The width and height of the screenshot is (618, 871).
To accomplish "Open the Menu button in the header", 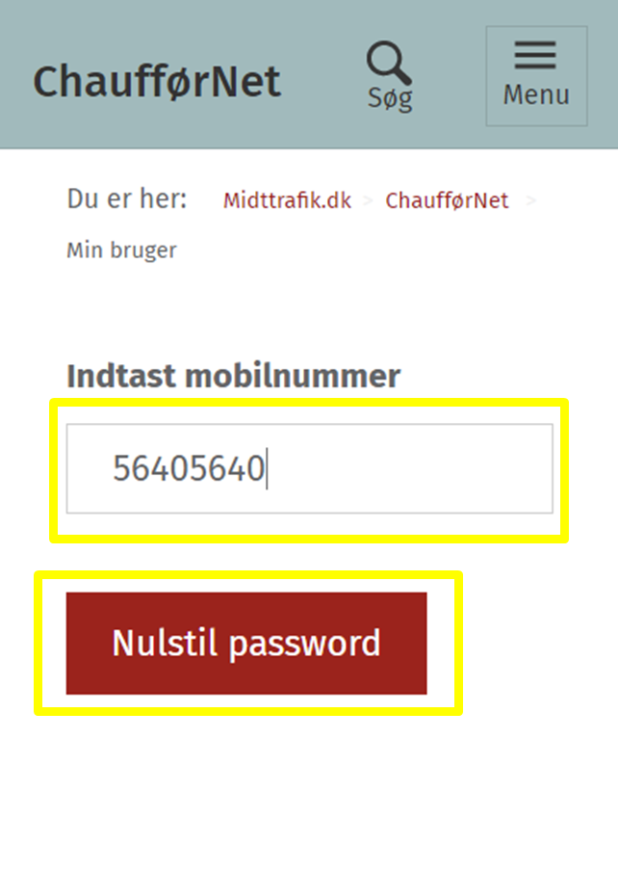I will tap(536, 76).
